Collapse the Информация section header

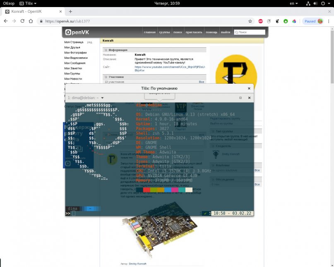pos(154,50)
